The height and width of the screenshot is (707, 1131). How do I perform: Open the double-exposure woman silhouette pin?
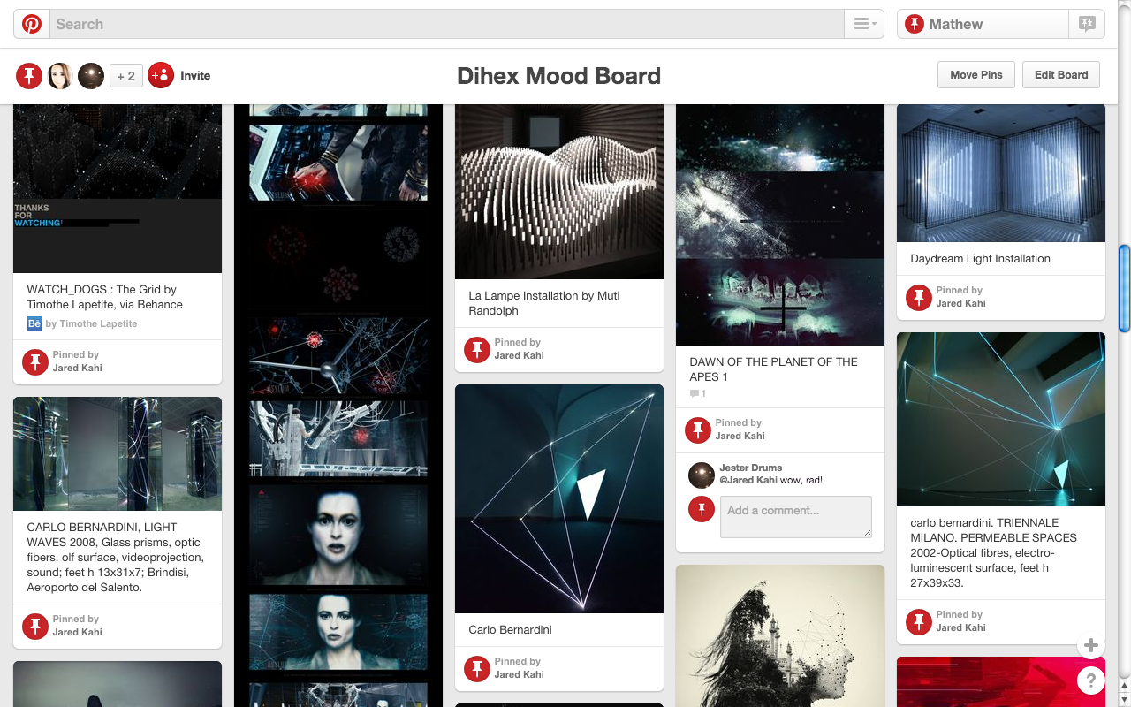click(x=780, y=636)
